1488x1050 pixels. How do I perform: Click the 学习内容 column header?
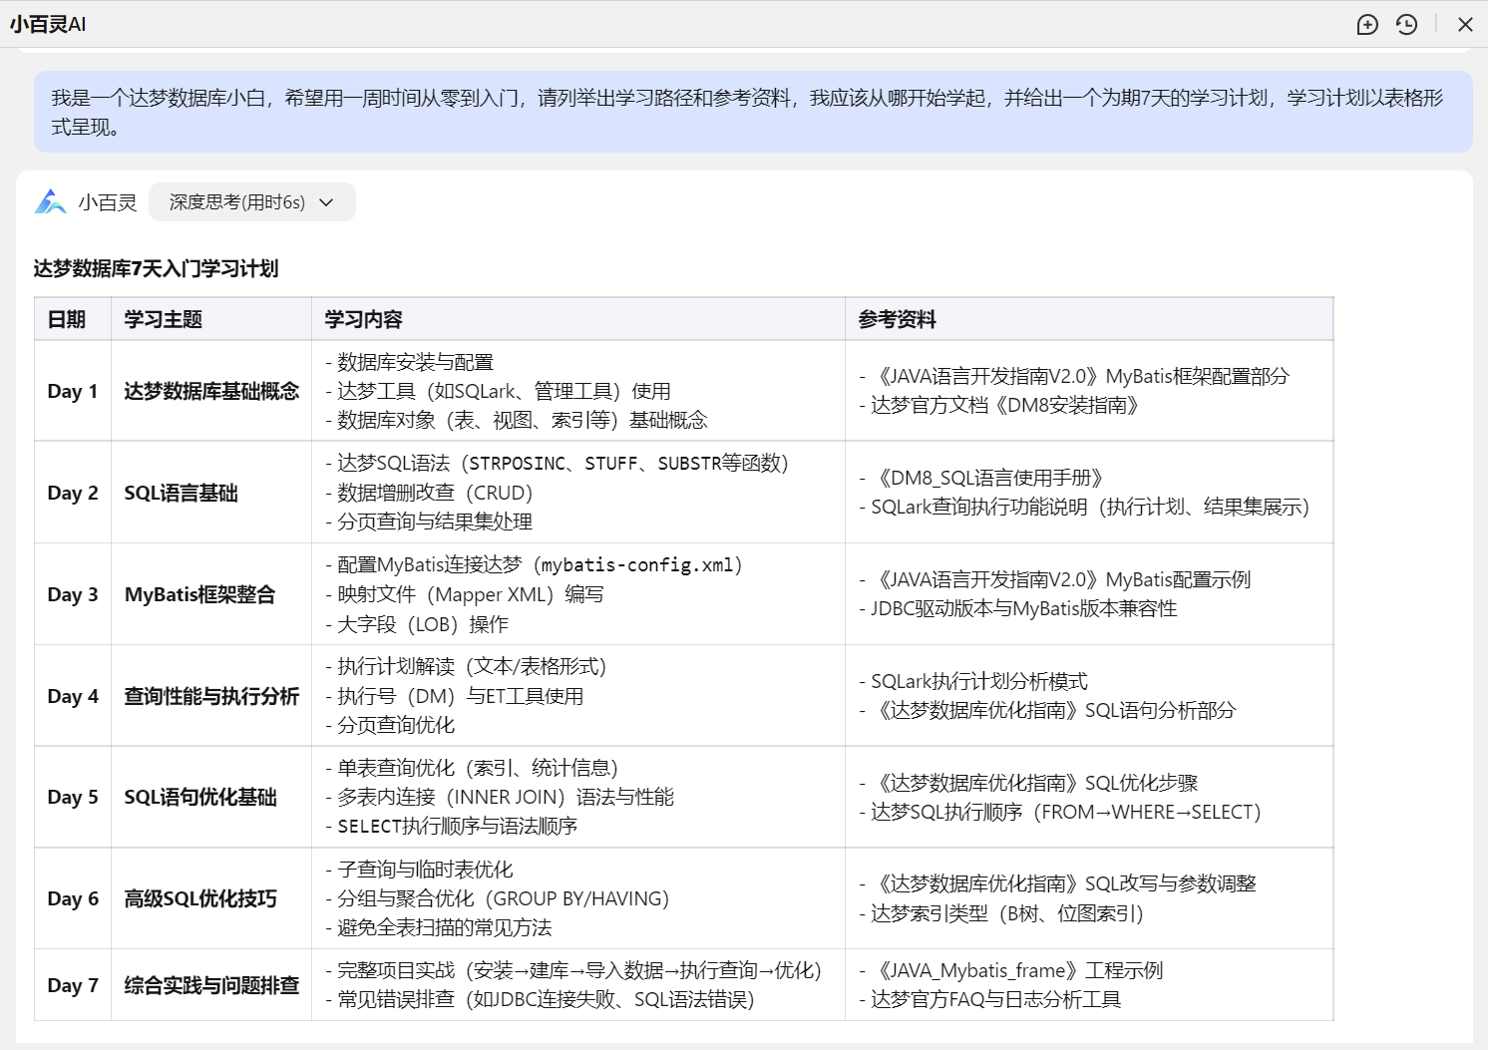tap(363, 319)
